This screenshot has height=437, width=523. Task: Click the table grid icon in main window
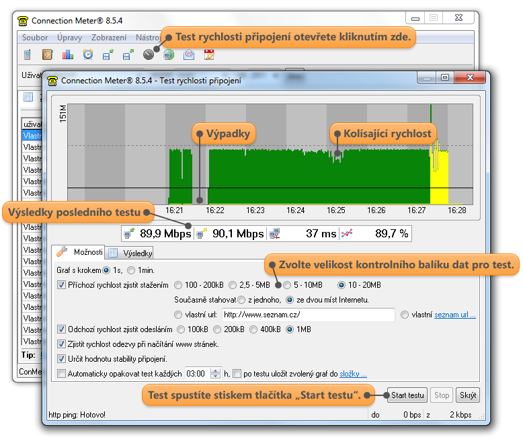[x=28, y=97]
